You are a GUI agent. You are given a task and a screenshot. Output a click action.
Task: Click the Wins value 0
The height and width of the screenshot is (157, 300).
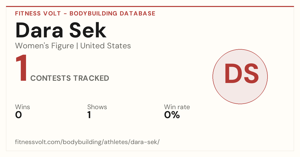click(18, 115)
